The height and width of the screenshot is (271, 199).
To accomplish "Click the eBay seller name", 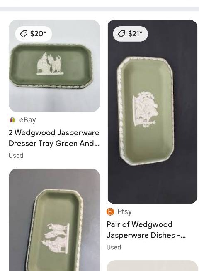I will (x=27, y=120).
